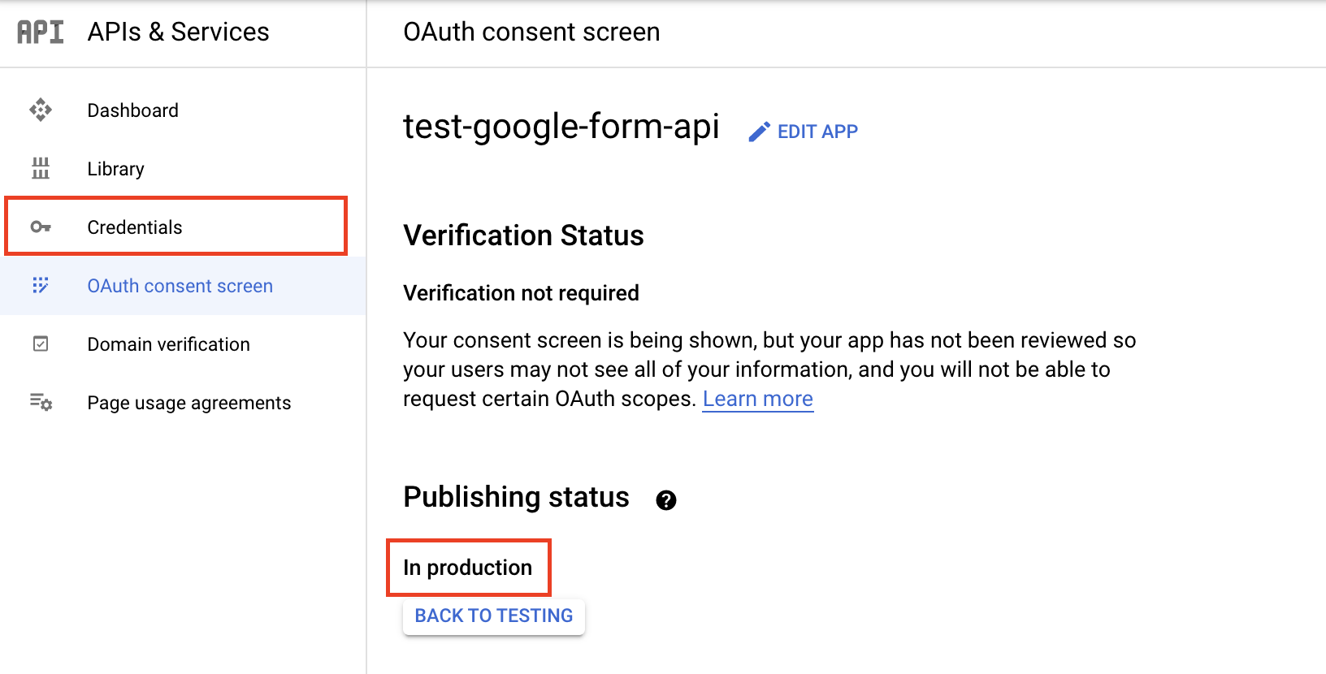The height and width of the screenshot is (674, 1326).
Task: Open Page usage agreements
Action: point(189,403)
